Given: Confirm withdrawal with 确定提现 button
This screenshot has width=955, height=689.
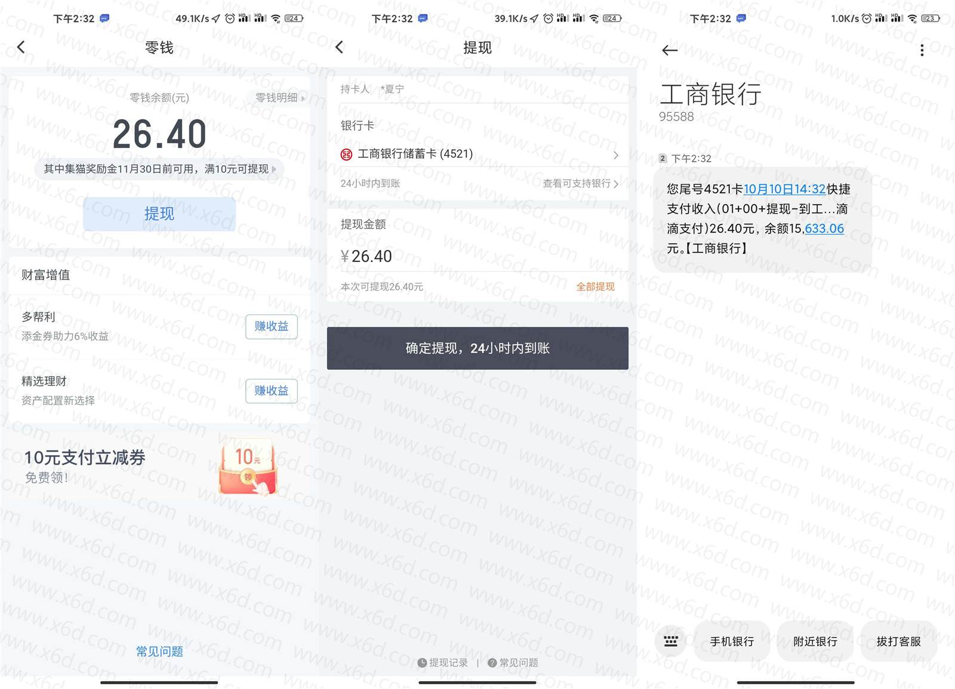Looking at the screenshot, I should click(478, 348).
